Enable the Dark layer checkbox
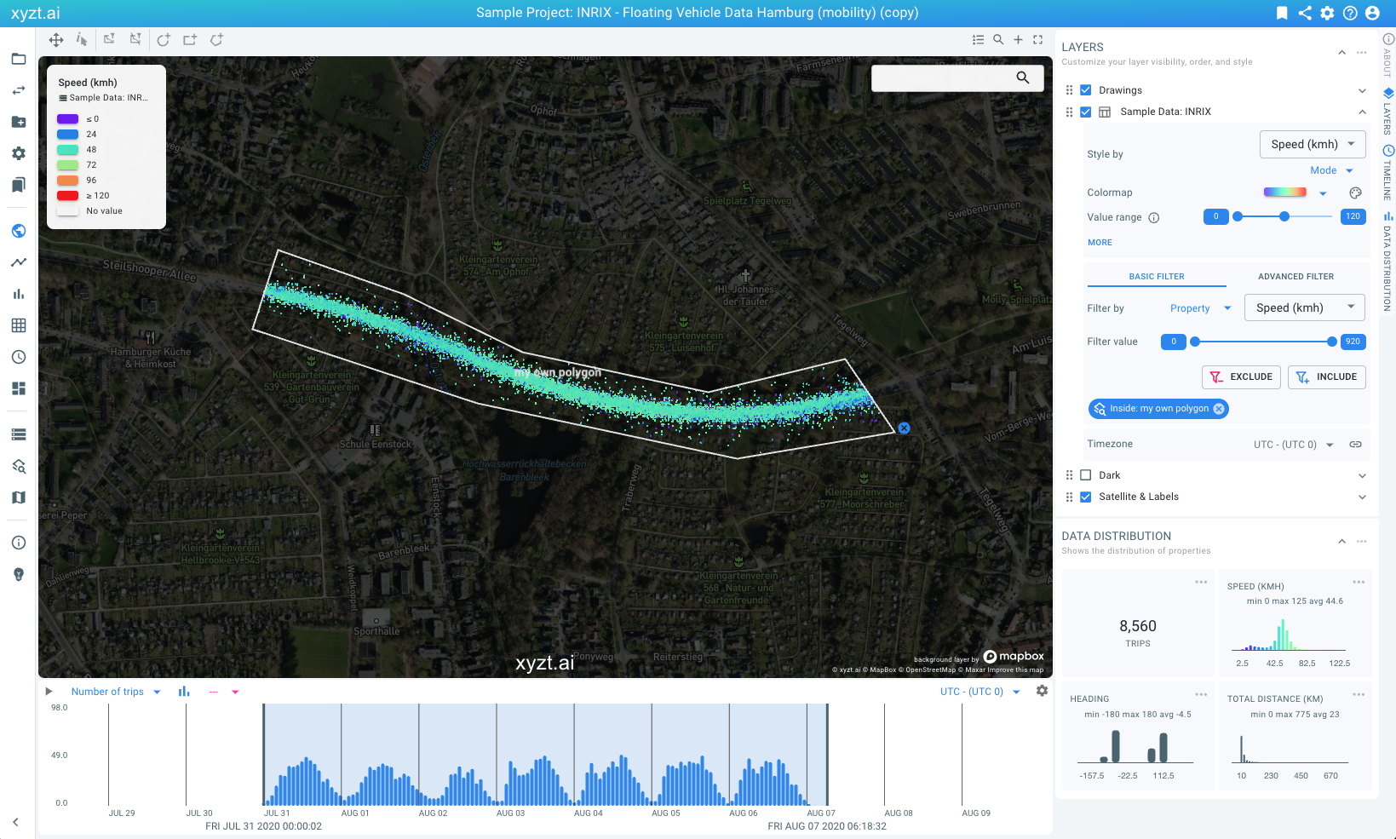The image size is (1396, 839). pyautogui.click(x=1086, y=475)
